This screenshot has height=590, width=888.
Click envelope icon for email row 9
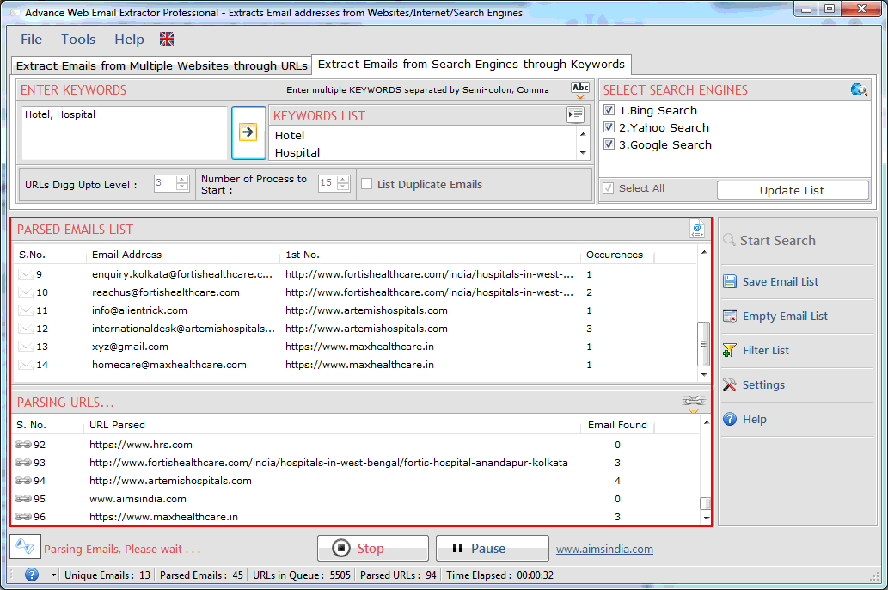click(x=26, y=274)
